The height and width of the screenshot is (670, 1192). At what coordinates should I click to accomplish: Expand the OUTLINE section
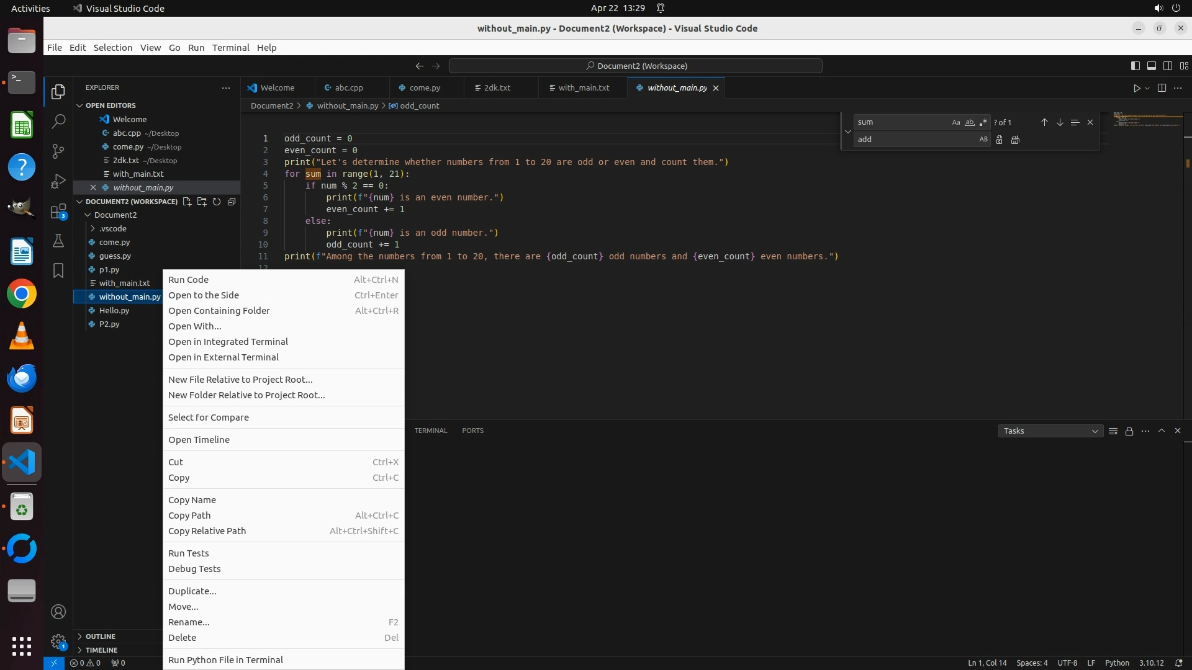click(101, 636)
